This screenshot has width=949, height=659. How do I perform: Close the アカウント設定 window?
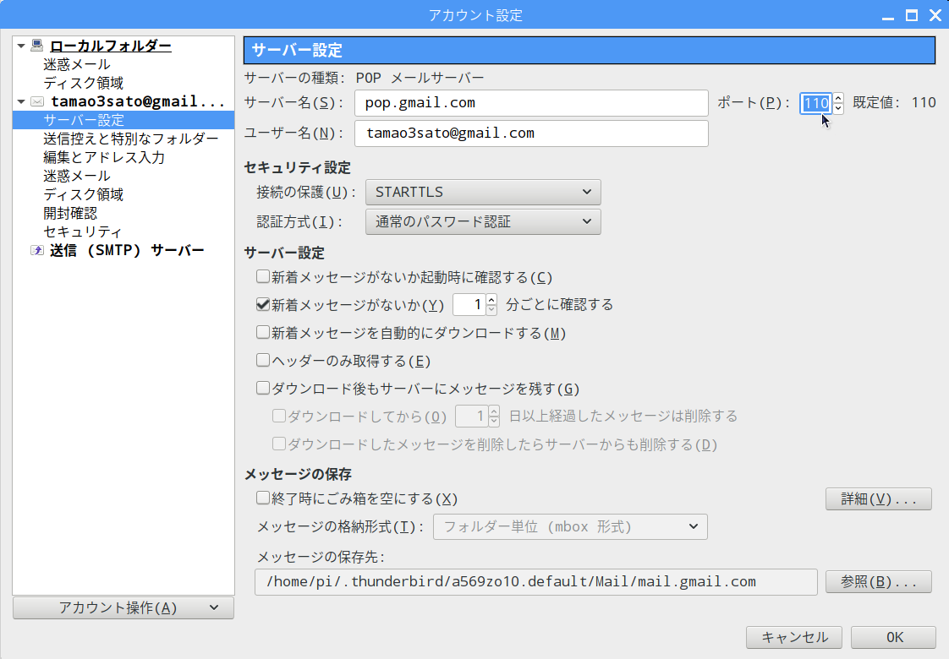pyautogui.click(x=935, y=15)
